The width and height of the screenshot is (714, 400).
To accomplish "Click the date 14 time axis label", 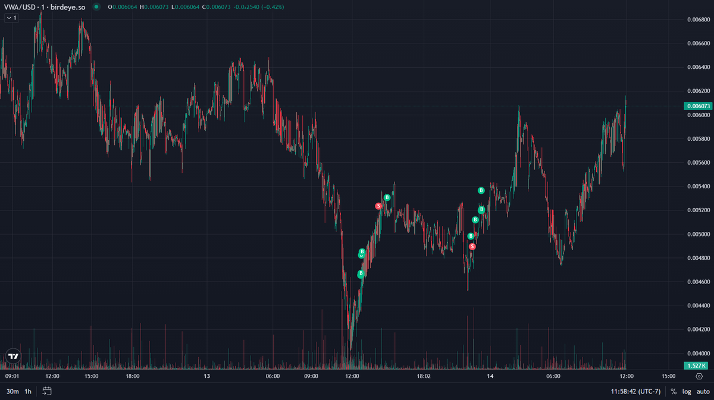I will (x=490, y=376).
